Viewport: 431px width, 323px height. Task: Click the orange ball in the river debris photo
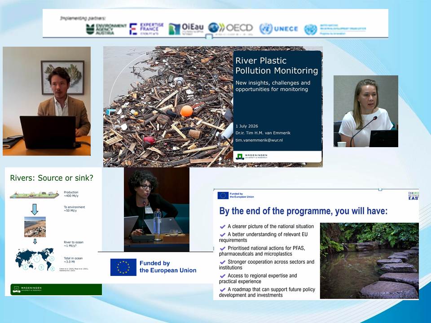pyautogui.click(x=186, y=111)
